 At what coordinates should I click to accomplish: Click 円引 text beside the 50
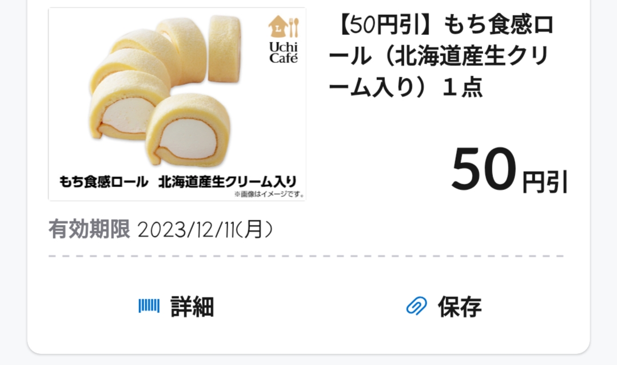[545, 181]
